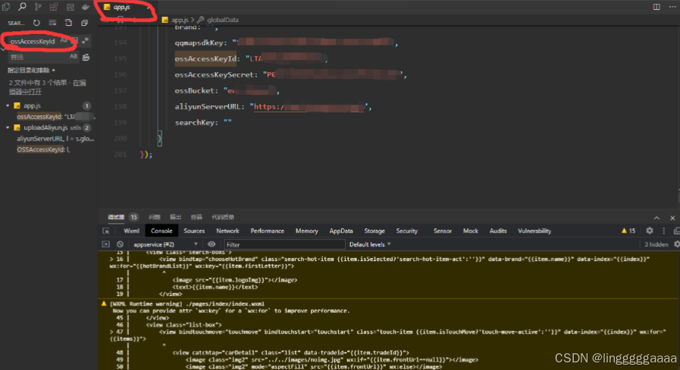This screenshot has width=680, height=370.
Task: Toggle live expression eye icon
Action: 212,244
